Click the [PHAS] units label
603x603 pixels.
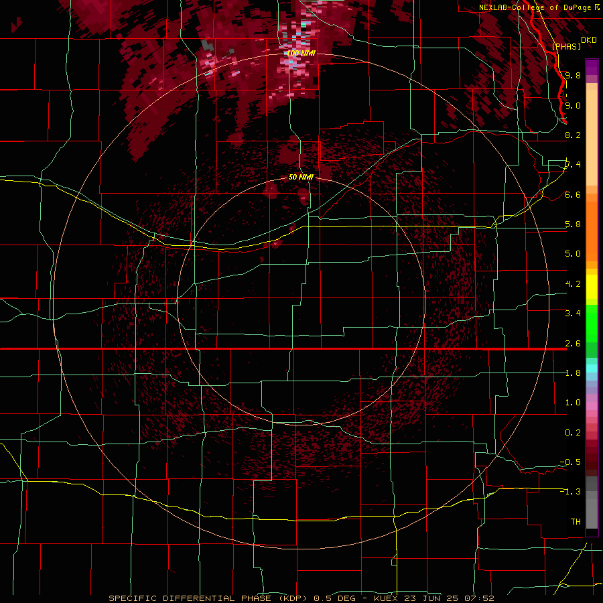click(566, 46)
